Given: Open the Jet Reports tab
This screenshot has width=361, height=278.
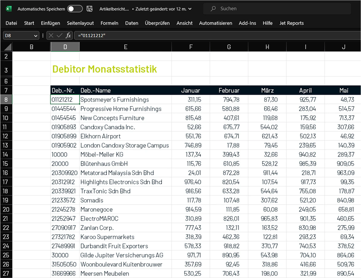Looking at the screenshot, I should click(x=292, y=23).
